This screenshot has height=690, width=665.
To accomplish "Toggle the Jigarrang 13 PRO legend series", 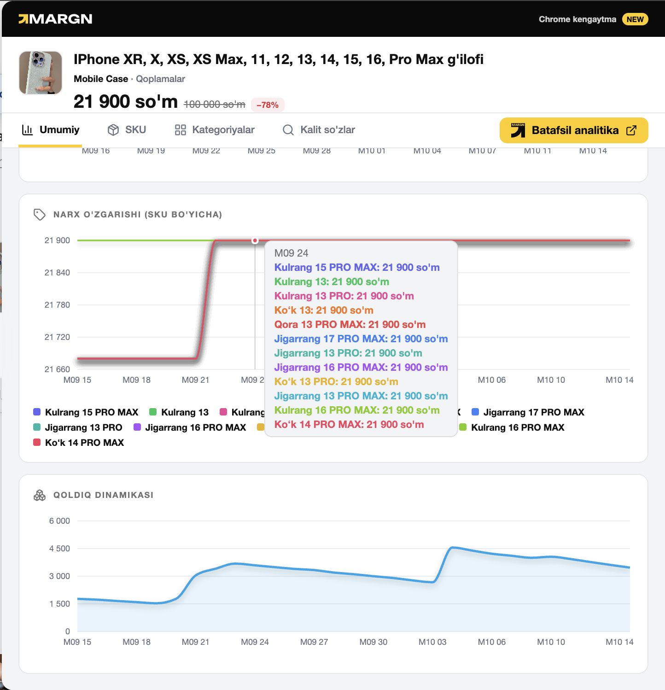I will point(78,427).
